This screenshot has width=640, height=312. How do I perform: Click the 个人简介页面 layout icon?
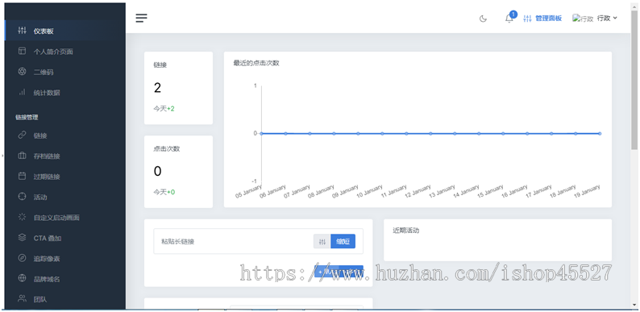(x=22, y=51)
